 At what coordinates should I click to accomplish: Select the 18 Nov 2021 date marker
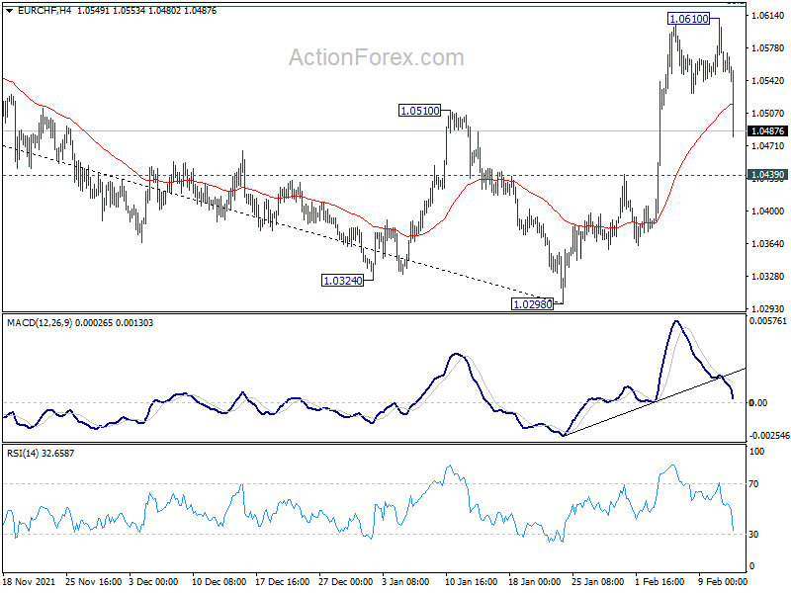pyautogui.click(x=30, y=581)
